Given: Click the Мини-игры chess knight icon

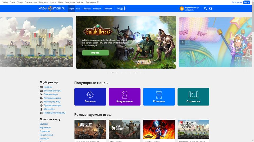Looking at the screenshot, I should (41, 109).
